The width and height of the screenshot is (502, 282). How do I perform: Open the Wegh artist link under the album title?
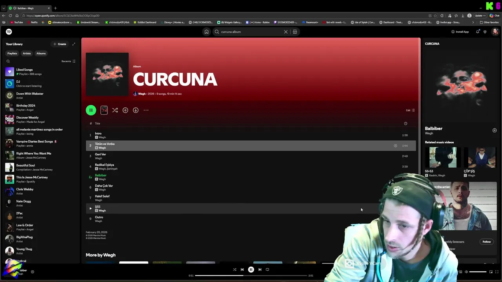(142, 94)
